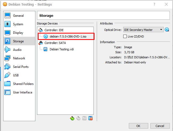Viewport: 173px width, 131px height.
Task: Open the Optical Drive dropdown
Action: [x=143, y=30]
